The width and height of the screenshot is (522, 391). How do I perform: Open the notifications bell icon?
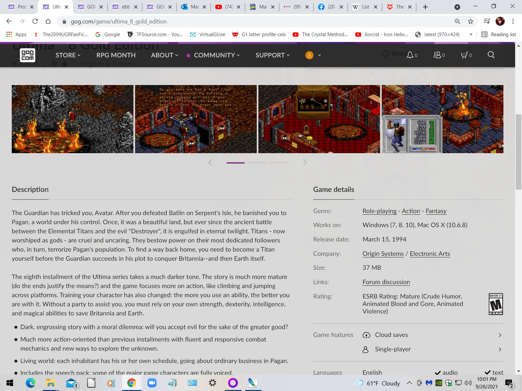[x=410, y=55]
